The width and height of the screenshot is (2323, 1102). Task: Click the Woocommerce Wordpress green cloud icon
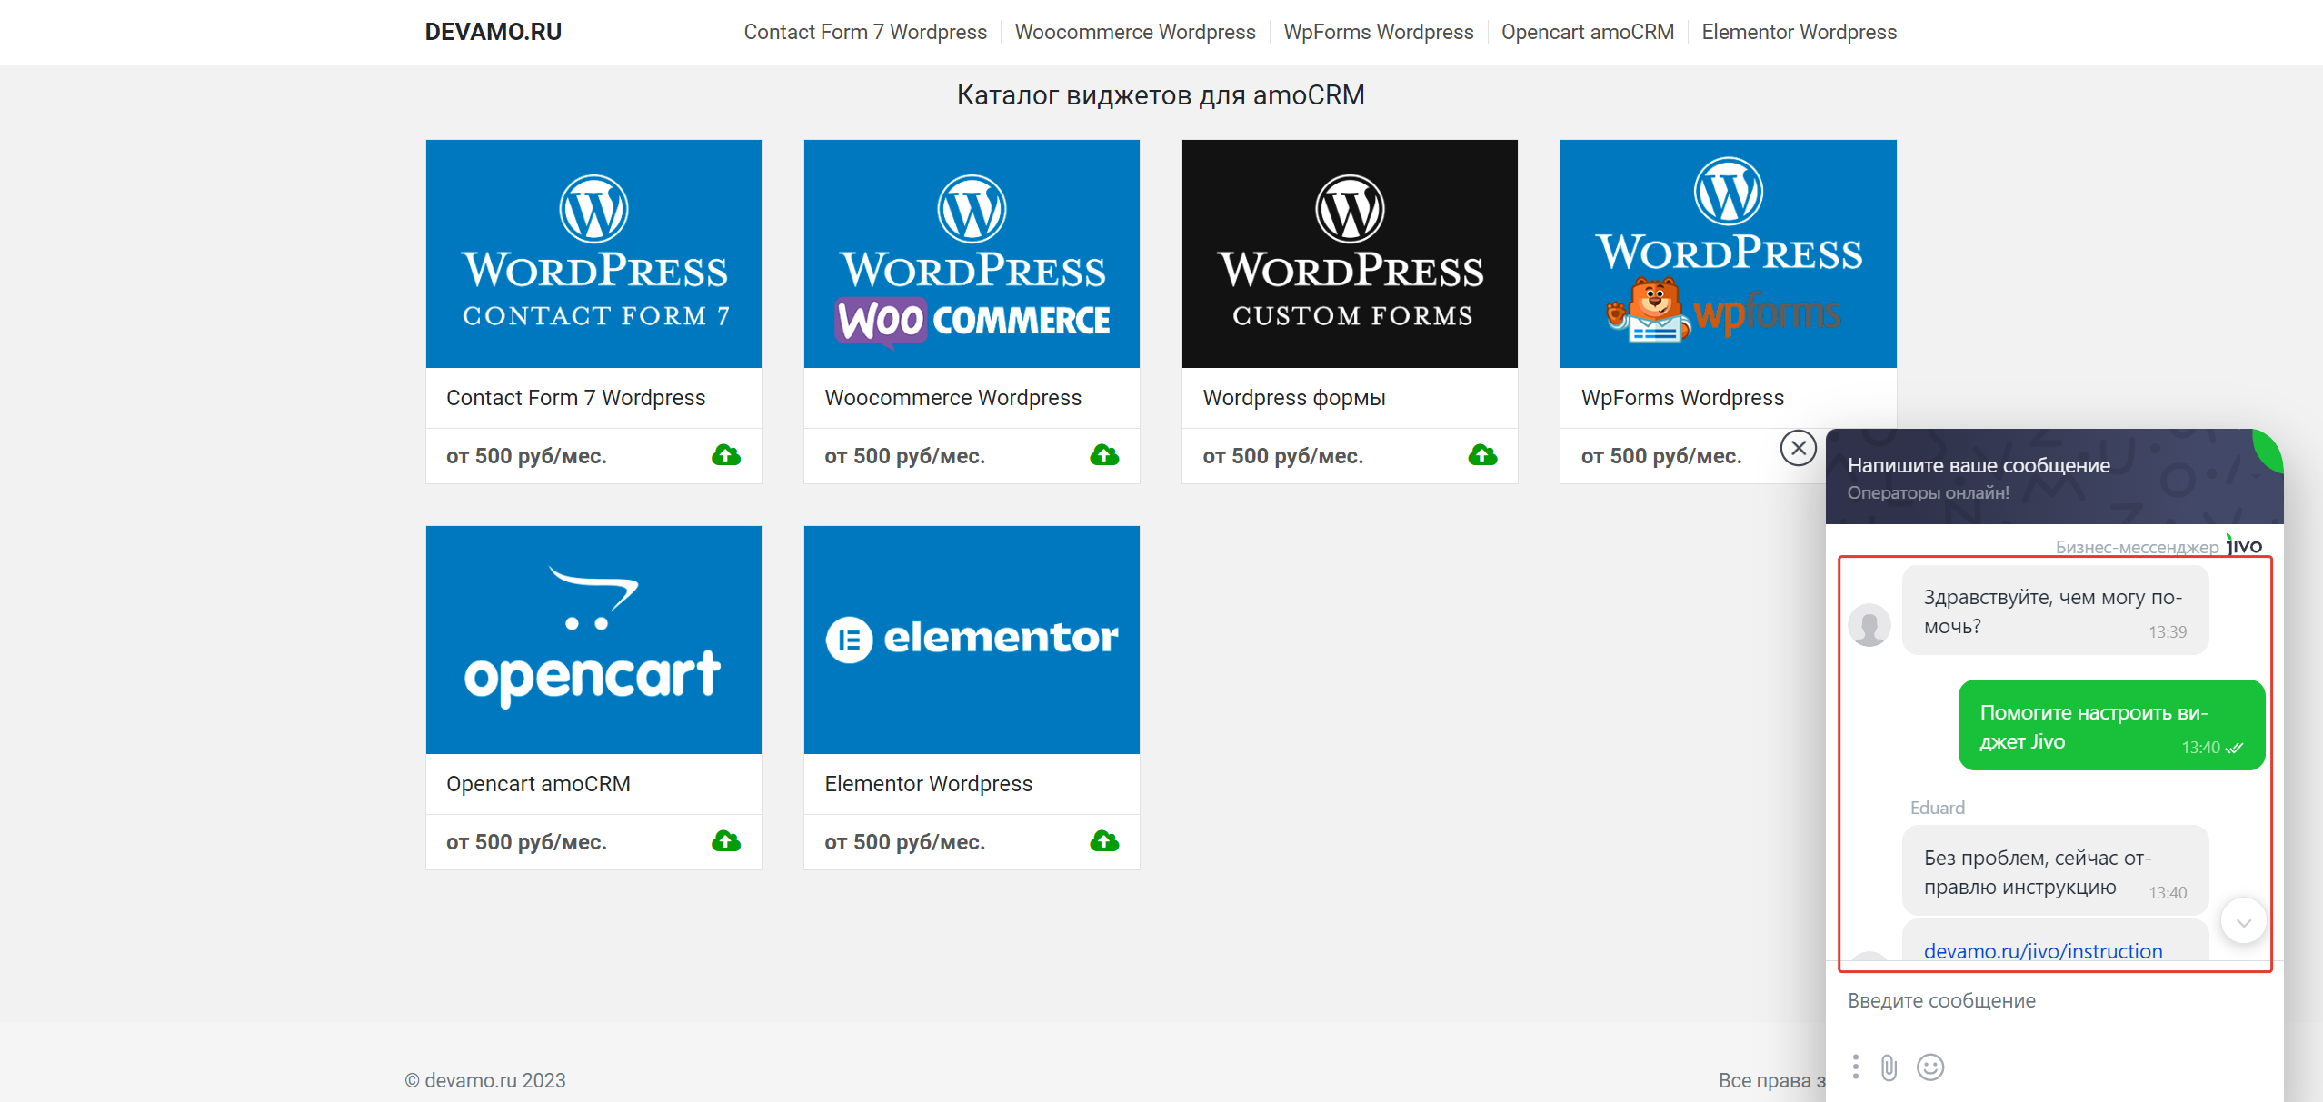click(1103, 455)
